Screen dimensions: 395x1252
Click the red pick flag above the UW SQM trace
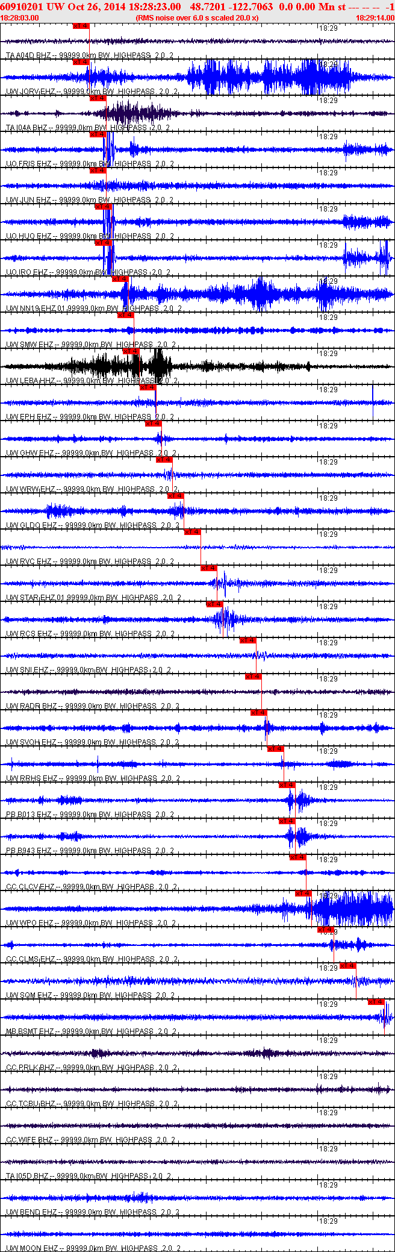point(347,966)
